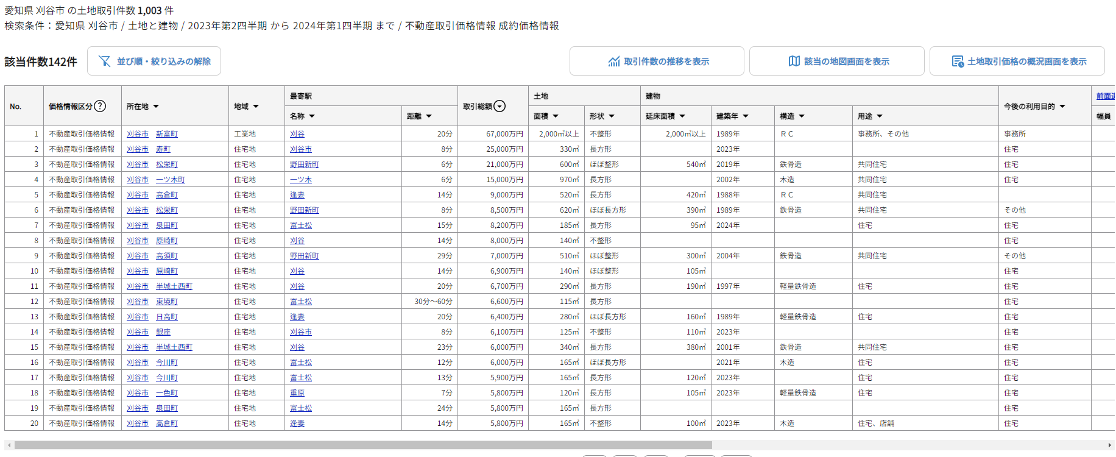Click the map icon for 該当の地図画面を表示
1116x457 pixels.
pos(794,62)
